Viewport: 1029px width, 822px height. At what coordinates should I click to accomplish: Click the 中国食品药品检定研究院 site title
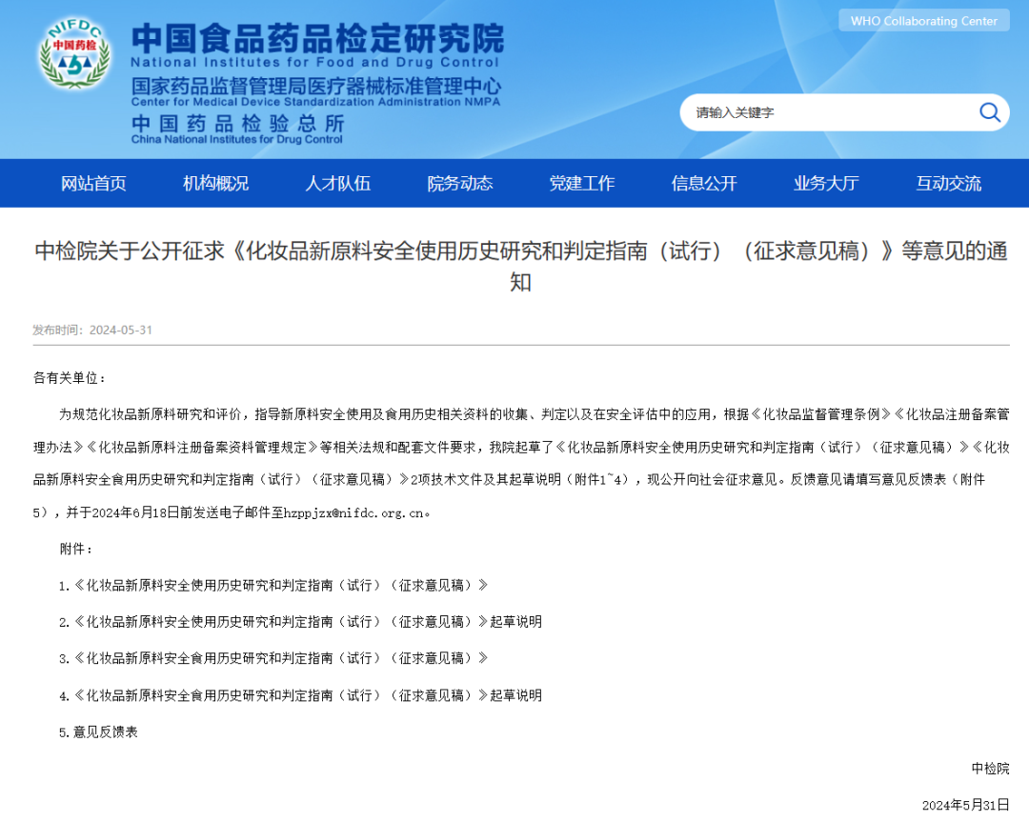[317, 38]
